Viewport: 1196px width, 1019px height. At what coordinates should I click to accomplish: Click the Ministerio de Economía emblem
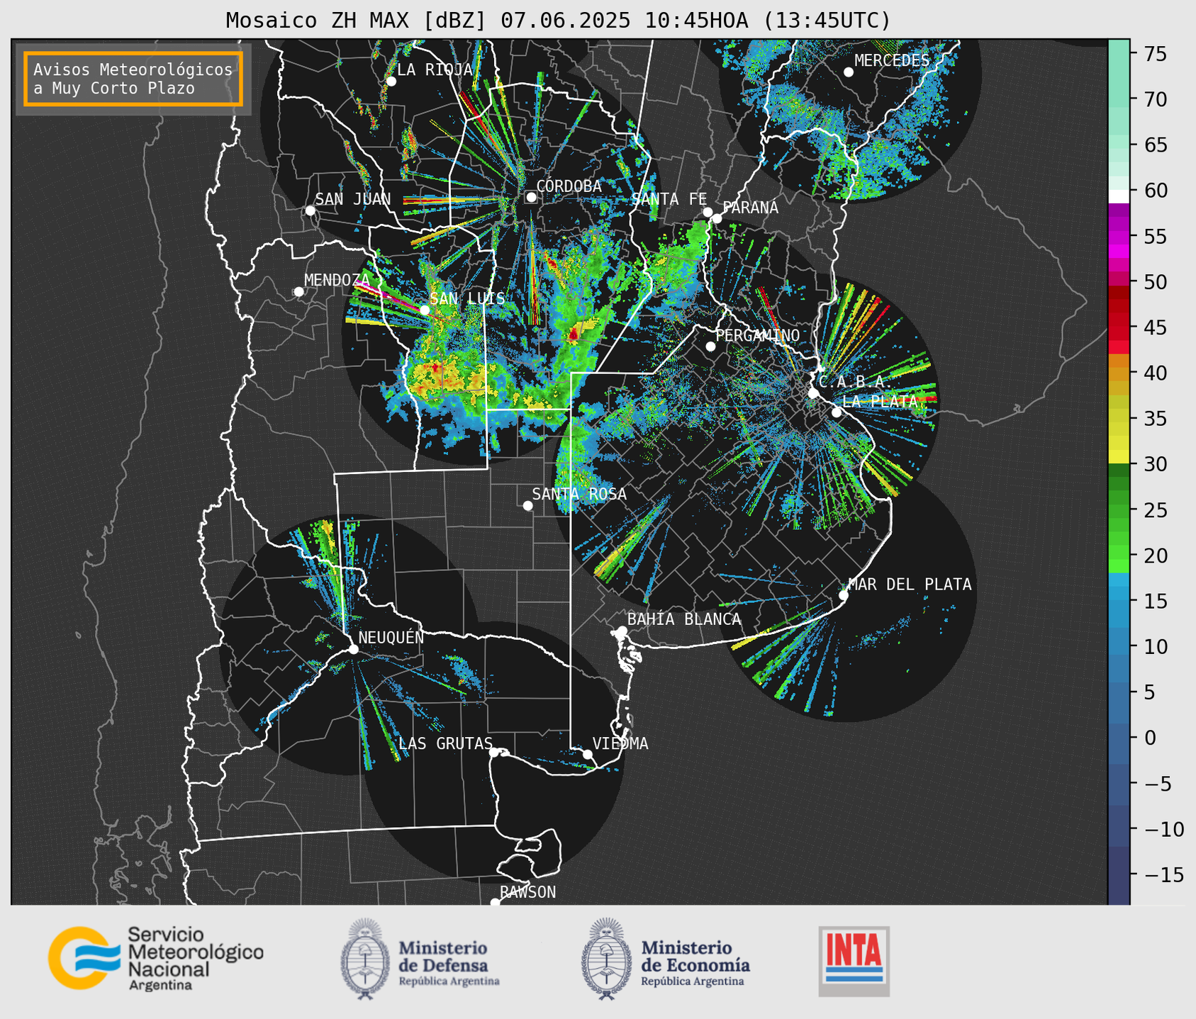pos(606,959)
